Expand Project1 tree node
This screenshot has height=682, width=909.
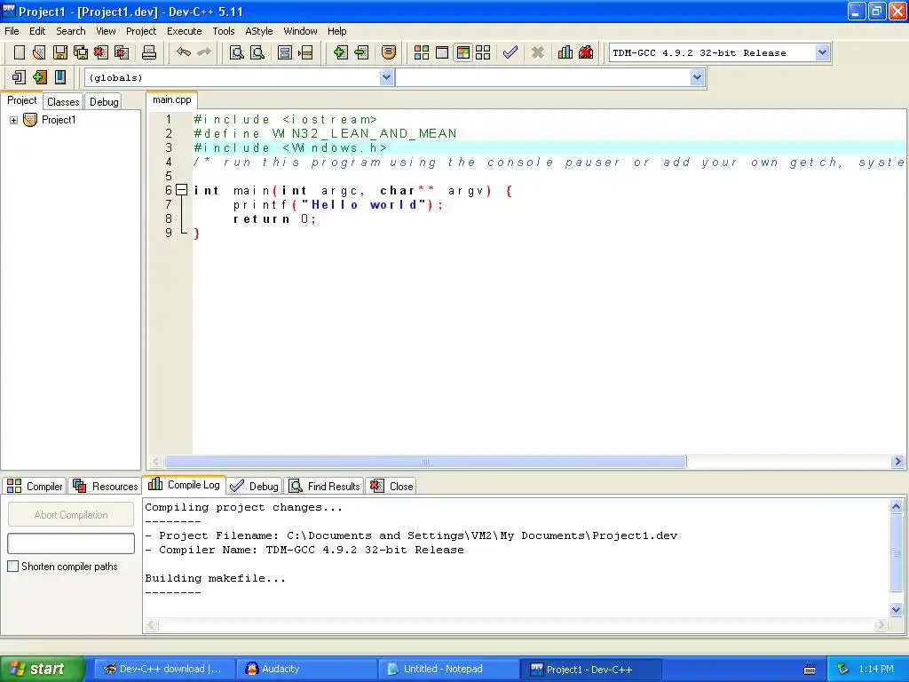point(13,120)
